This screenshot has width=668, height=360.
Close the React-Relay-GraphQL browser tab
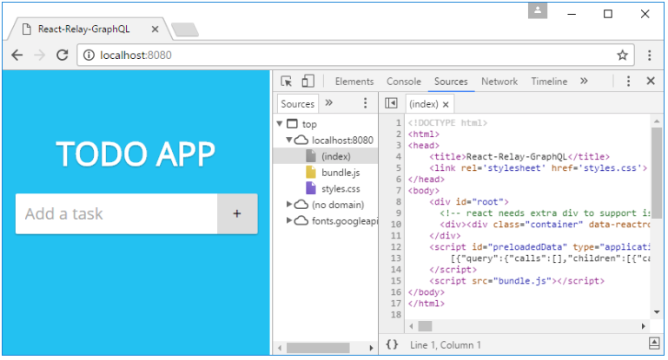pos(155,29)
